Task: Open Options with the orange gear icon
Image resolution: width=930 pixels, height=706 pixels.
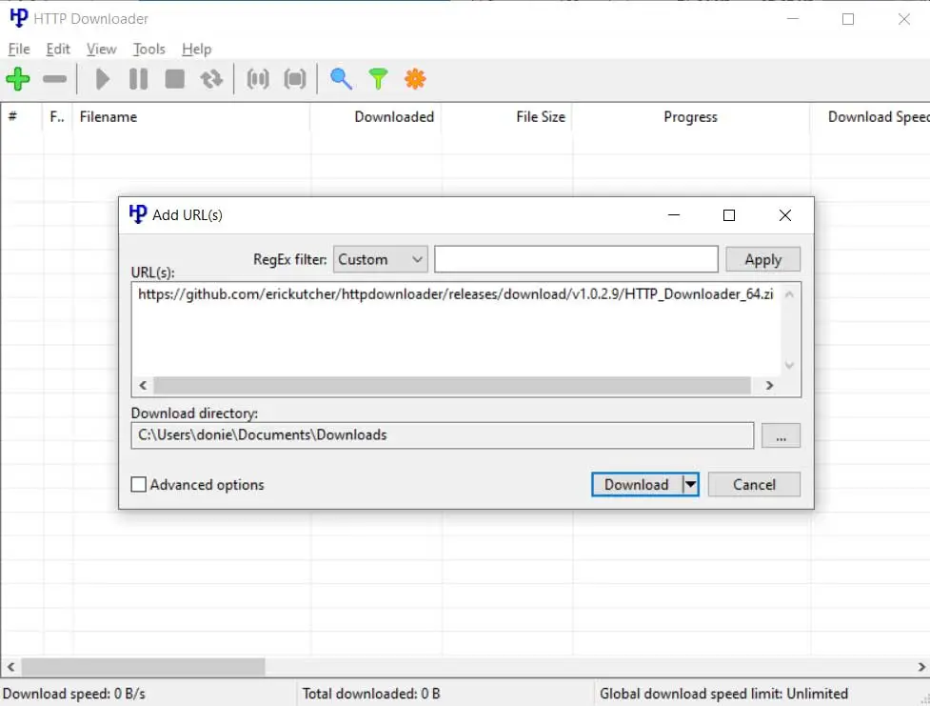Action: click(x=415, y=79)
